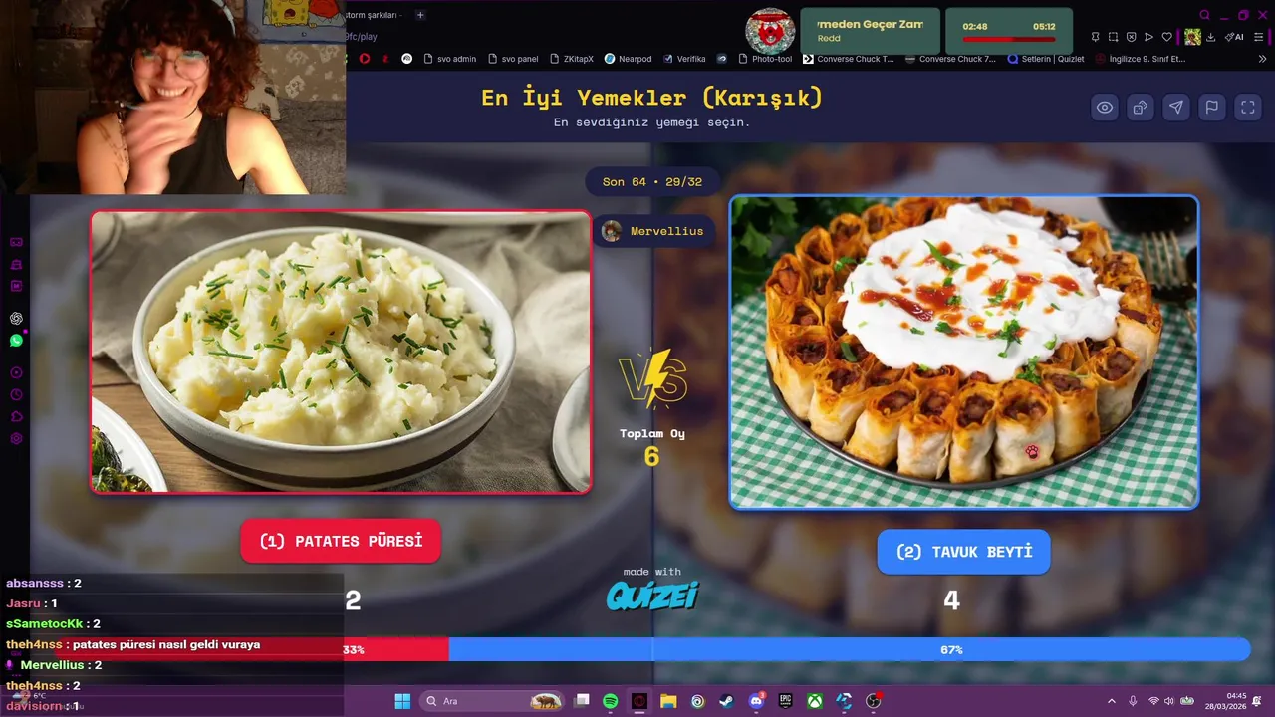Click the Mervellius user badge

click(x=654, y=231)
